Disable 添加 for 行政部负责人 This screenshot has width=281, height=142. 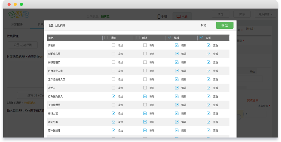click(113, 96)
